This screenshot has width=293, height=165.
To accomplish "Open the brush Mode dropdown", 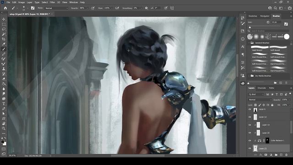I will click(57, 8).
